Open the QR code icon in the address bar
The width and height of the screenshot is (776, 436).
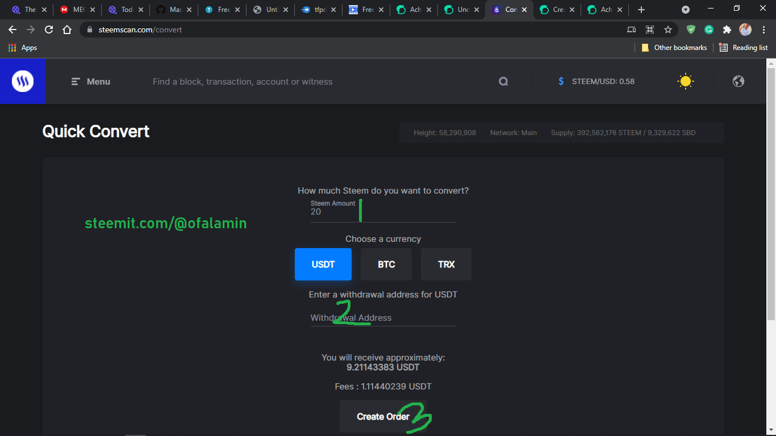(x=650, y=30)
